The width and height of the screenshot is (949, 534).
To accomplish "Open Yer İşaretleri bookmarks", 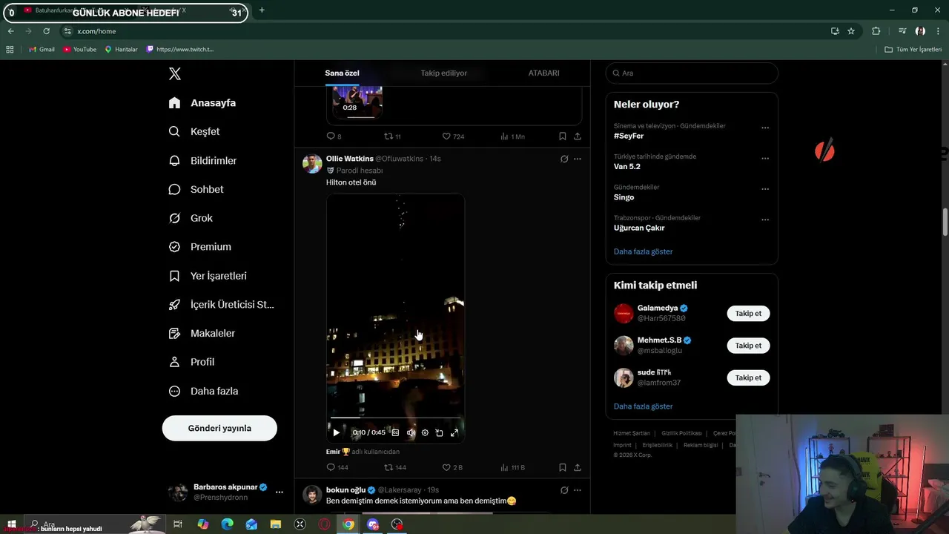I will [208, 276].
